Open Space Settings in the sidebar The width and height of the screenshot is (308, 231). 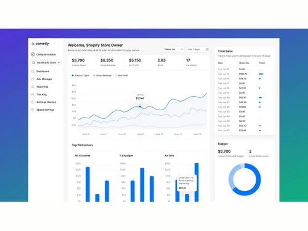click(x=46, y=110)
